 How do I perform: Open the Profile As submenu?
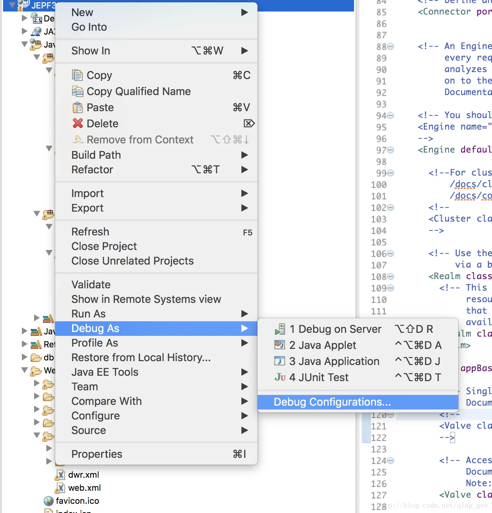tap(156, 343)
